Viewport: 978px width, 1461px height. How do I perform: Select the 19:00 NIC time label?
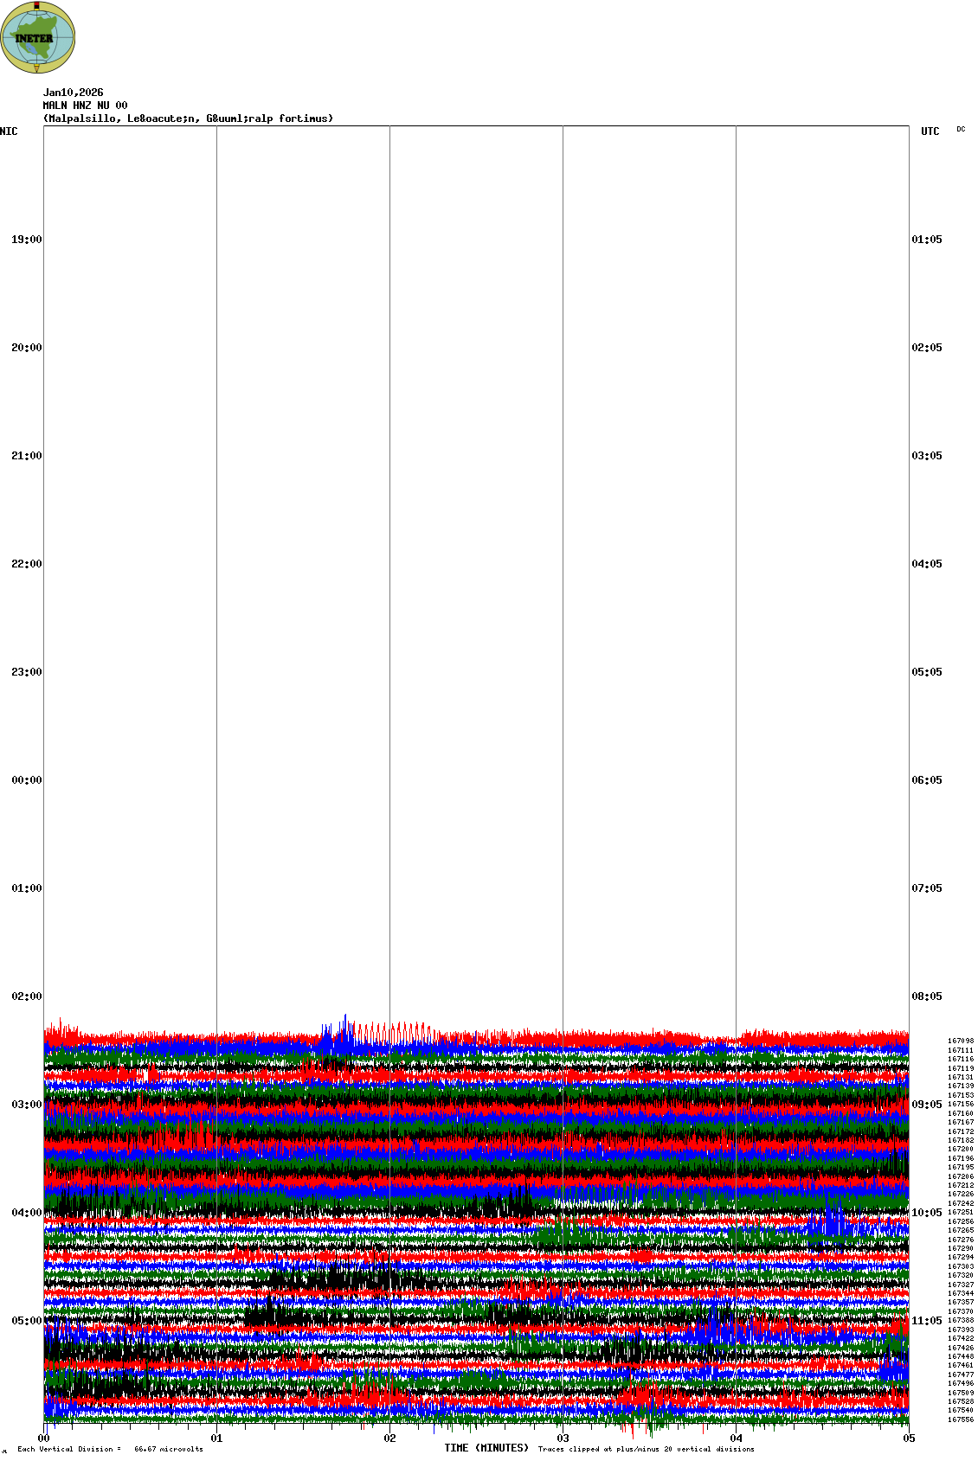[x=26, y=240]
